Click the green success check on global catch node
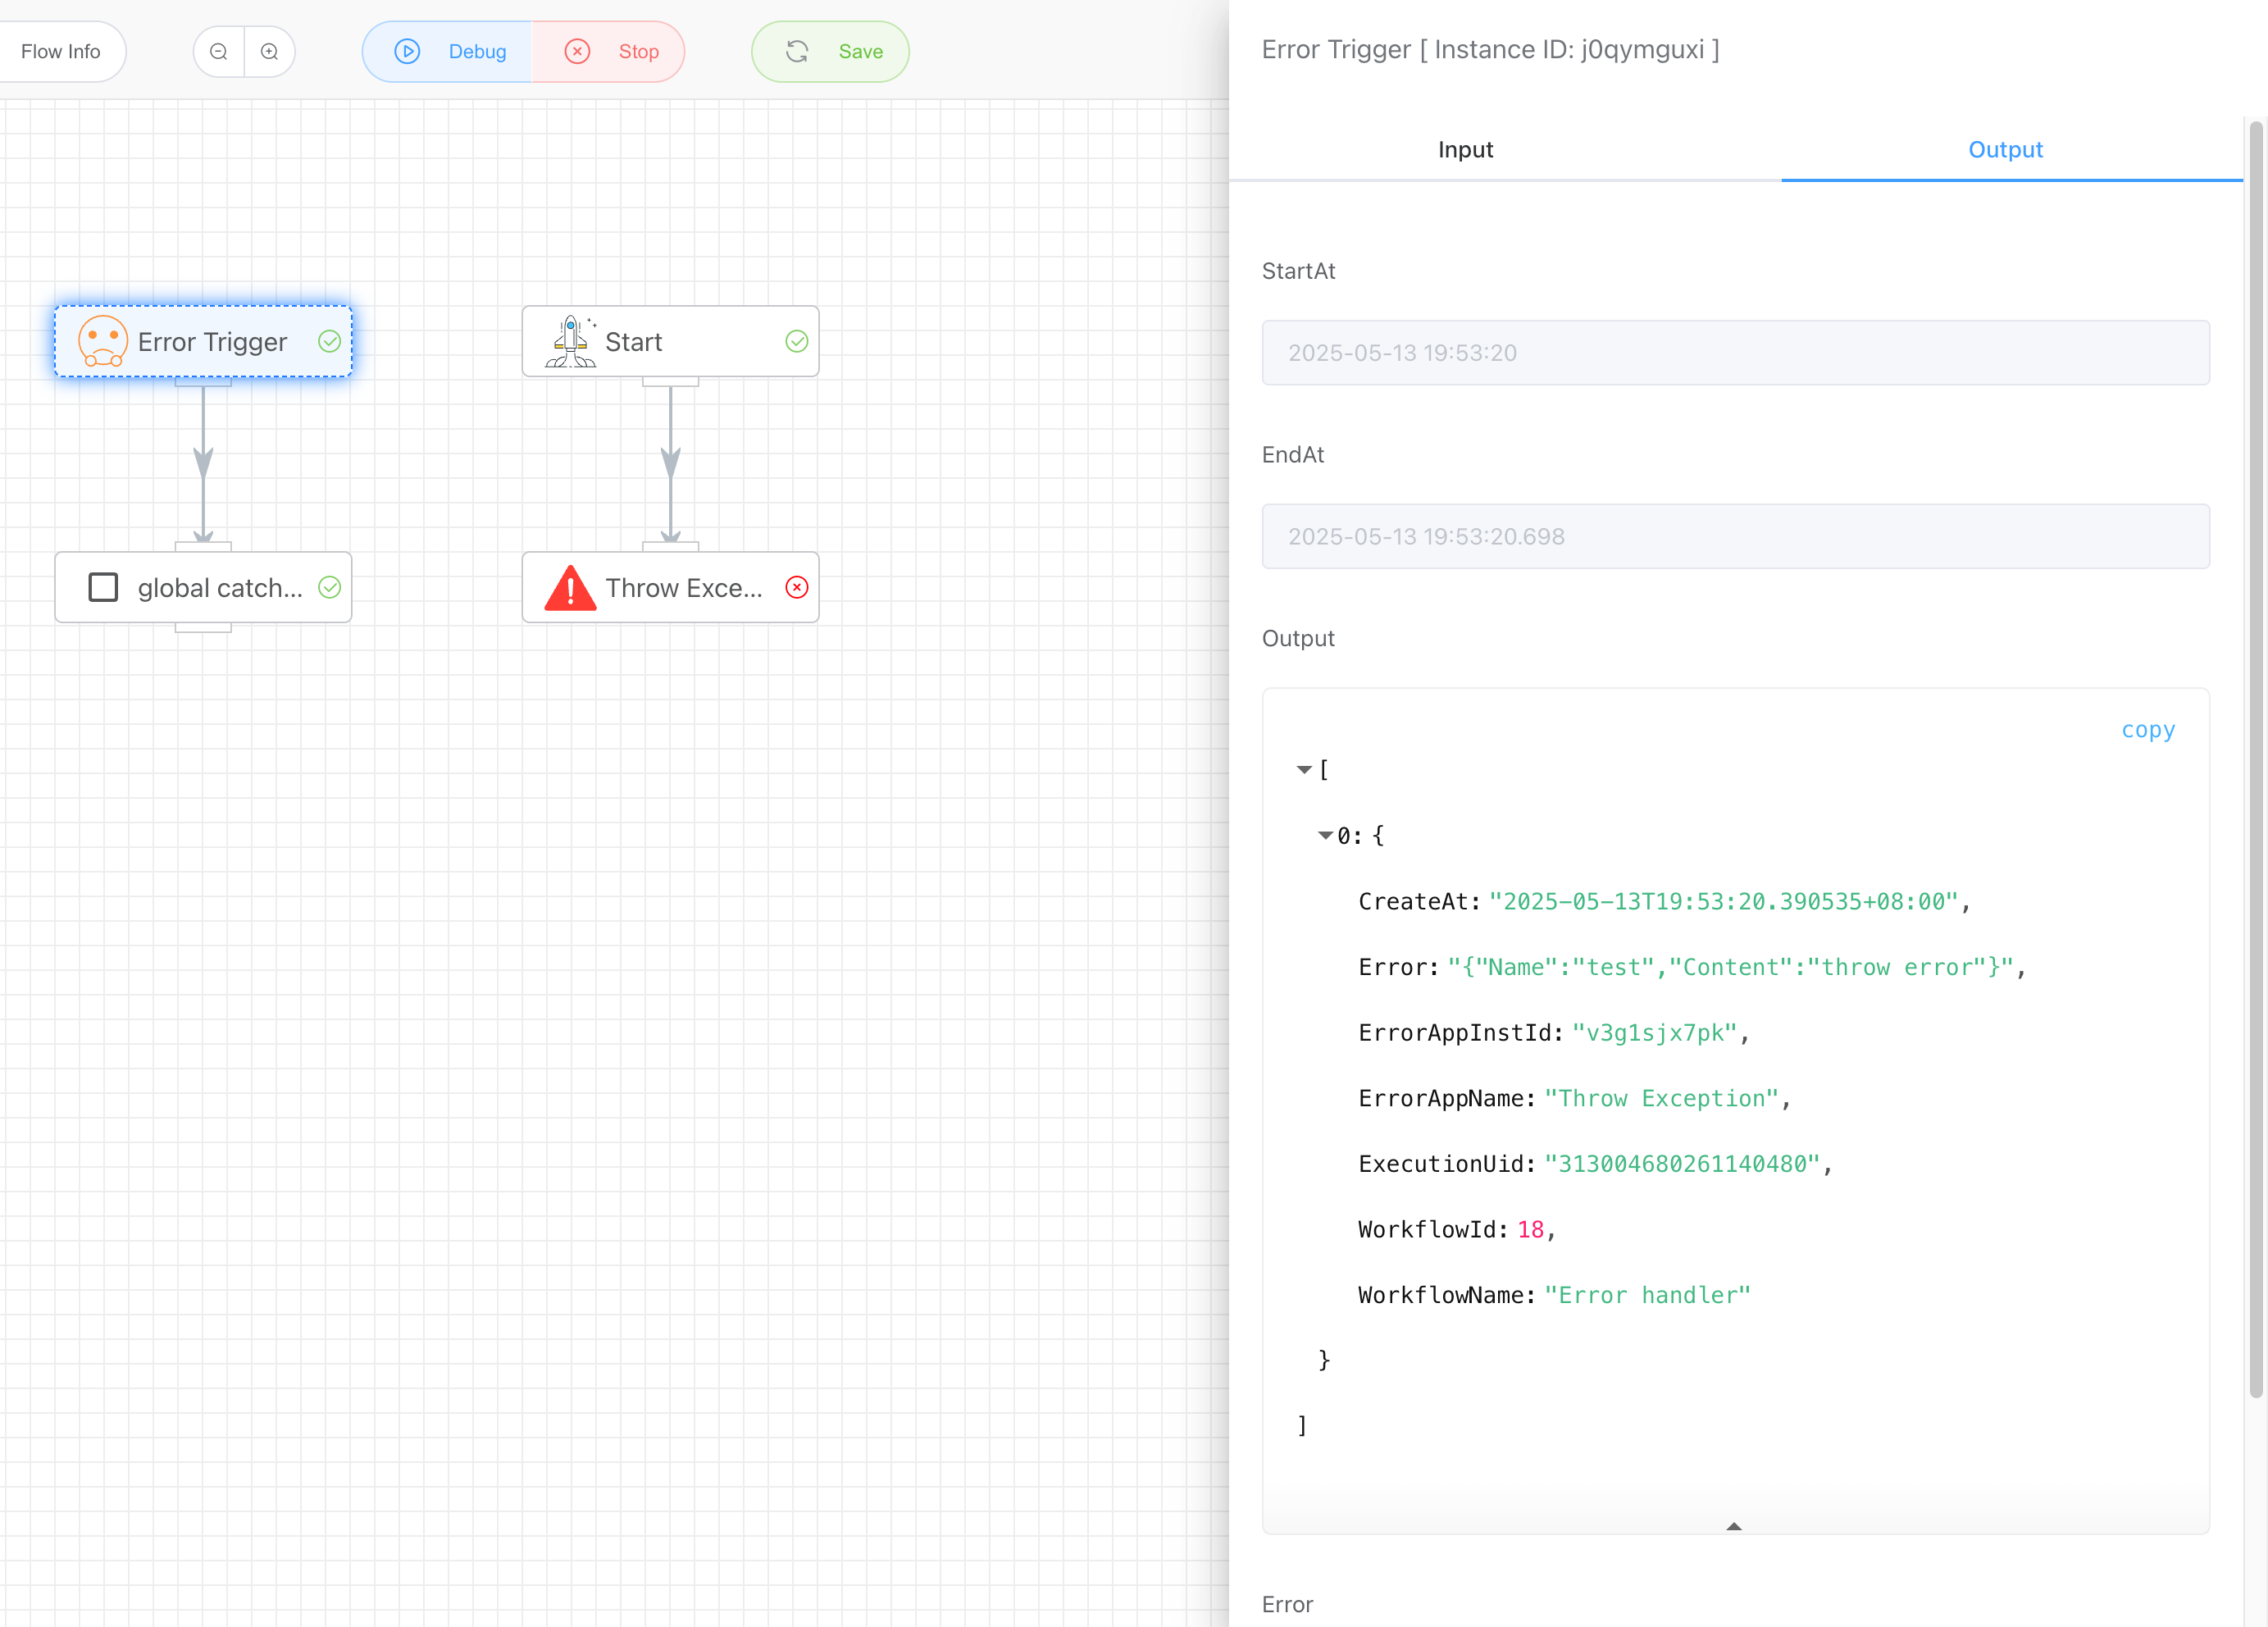 point(329,588)
